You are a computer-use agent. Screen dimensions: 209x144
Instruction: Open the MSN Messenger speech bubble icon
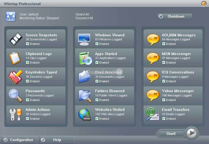coord(153,58)
